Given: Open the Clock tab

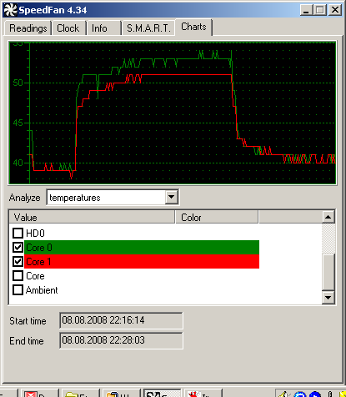Looking at the screenshot, I should [68, 28].
